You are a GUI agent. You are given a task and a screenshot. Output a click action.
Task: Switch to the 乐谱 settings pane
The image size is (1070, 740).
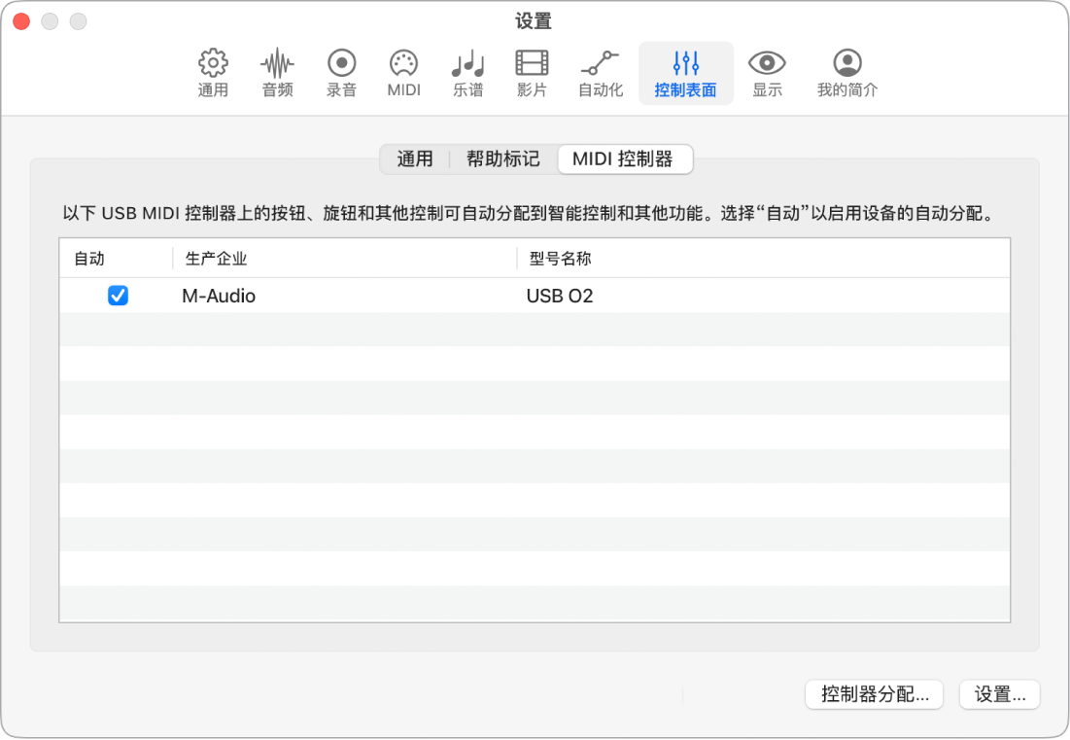pyautogui.click(x=467, y=73)
